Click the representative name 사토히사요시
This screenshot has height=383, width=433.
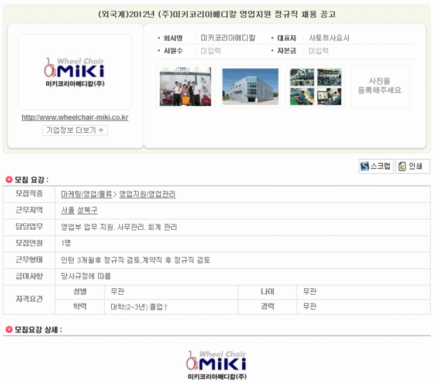pos(329,38)
